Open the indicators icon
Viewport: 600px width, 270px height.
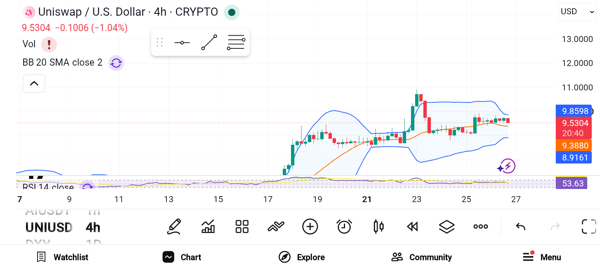click(x=276, y=226)
